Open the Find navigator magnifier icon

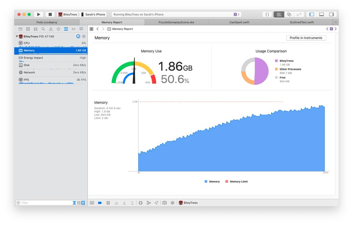(43, 29)
